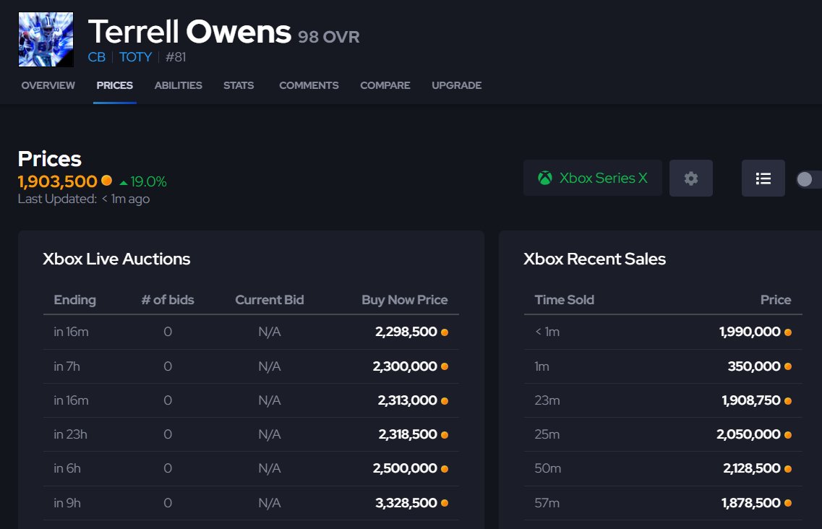Viewport: 822px width, 529px height.
Task: Select the 2,500,000 buy now price
Action: 405,469
